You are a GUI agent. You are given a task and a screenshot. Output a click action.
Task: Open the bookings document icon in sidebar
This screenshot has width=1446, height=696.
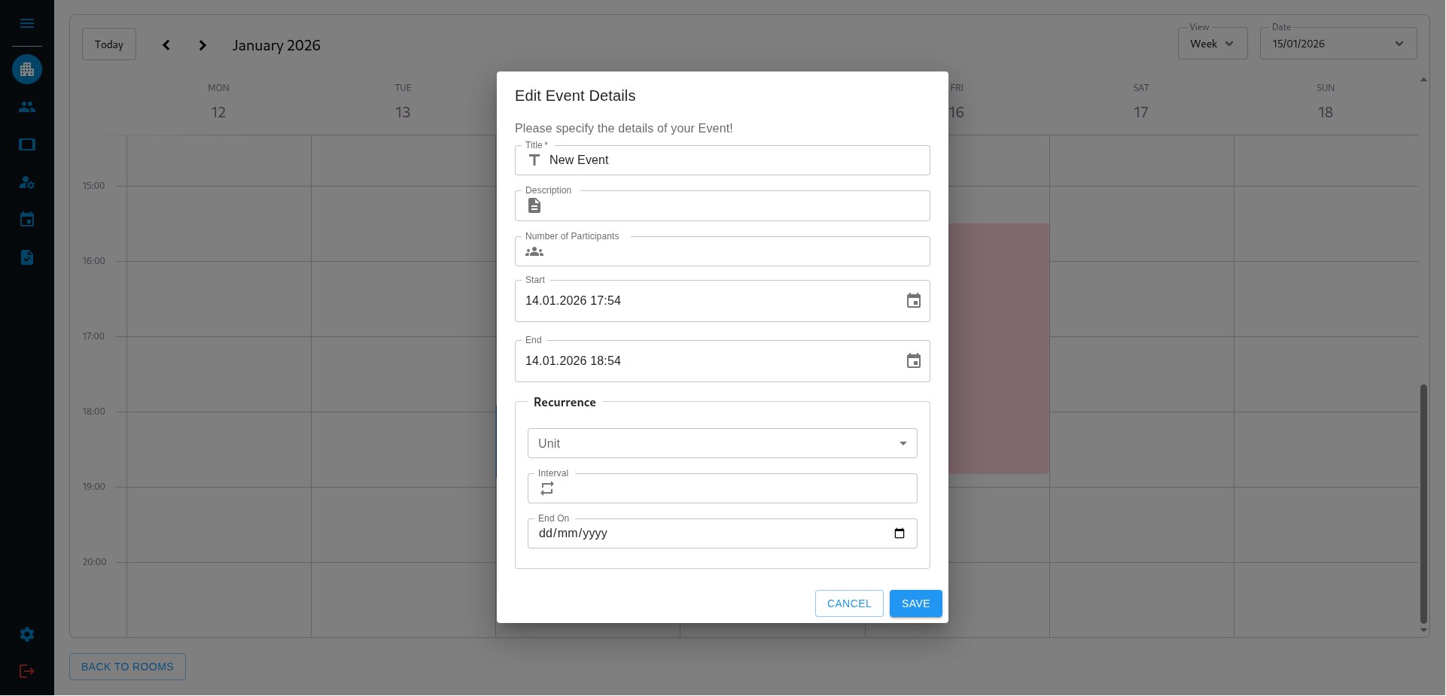27,257
